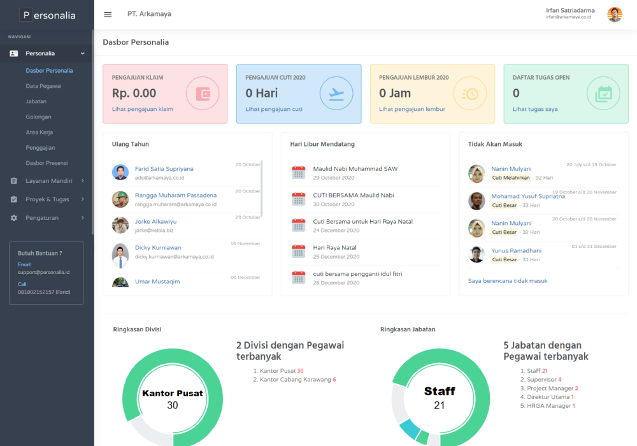Click the gear icon for Pengaturan
Image resolution: width=637 pixels, height=446 pixels.
14,218
